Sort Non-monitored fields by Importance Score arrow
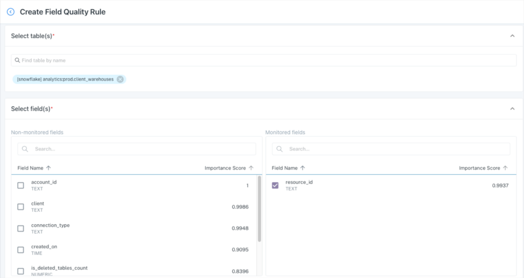The image size is (524, 278). point(251,168)
